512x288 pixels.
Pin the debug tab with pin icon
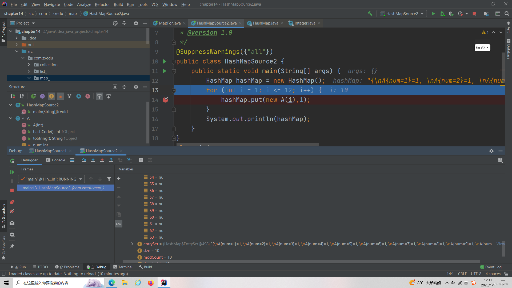tap(12, 246)
